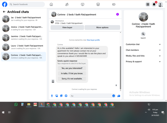Open the Menu grid icon

pos(148,4)
